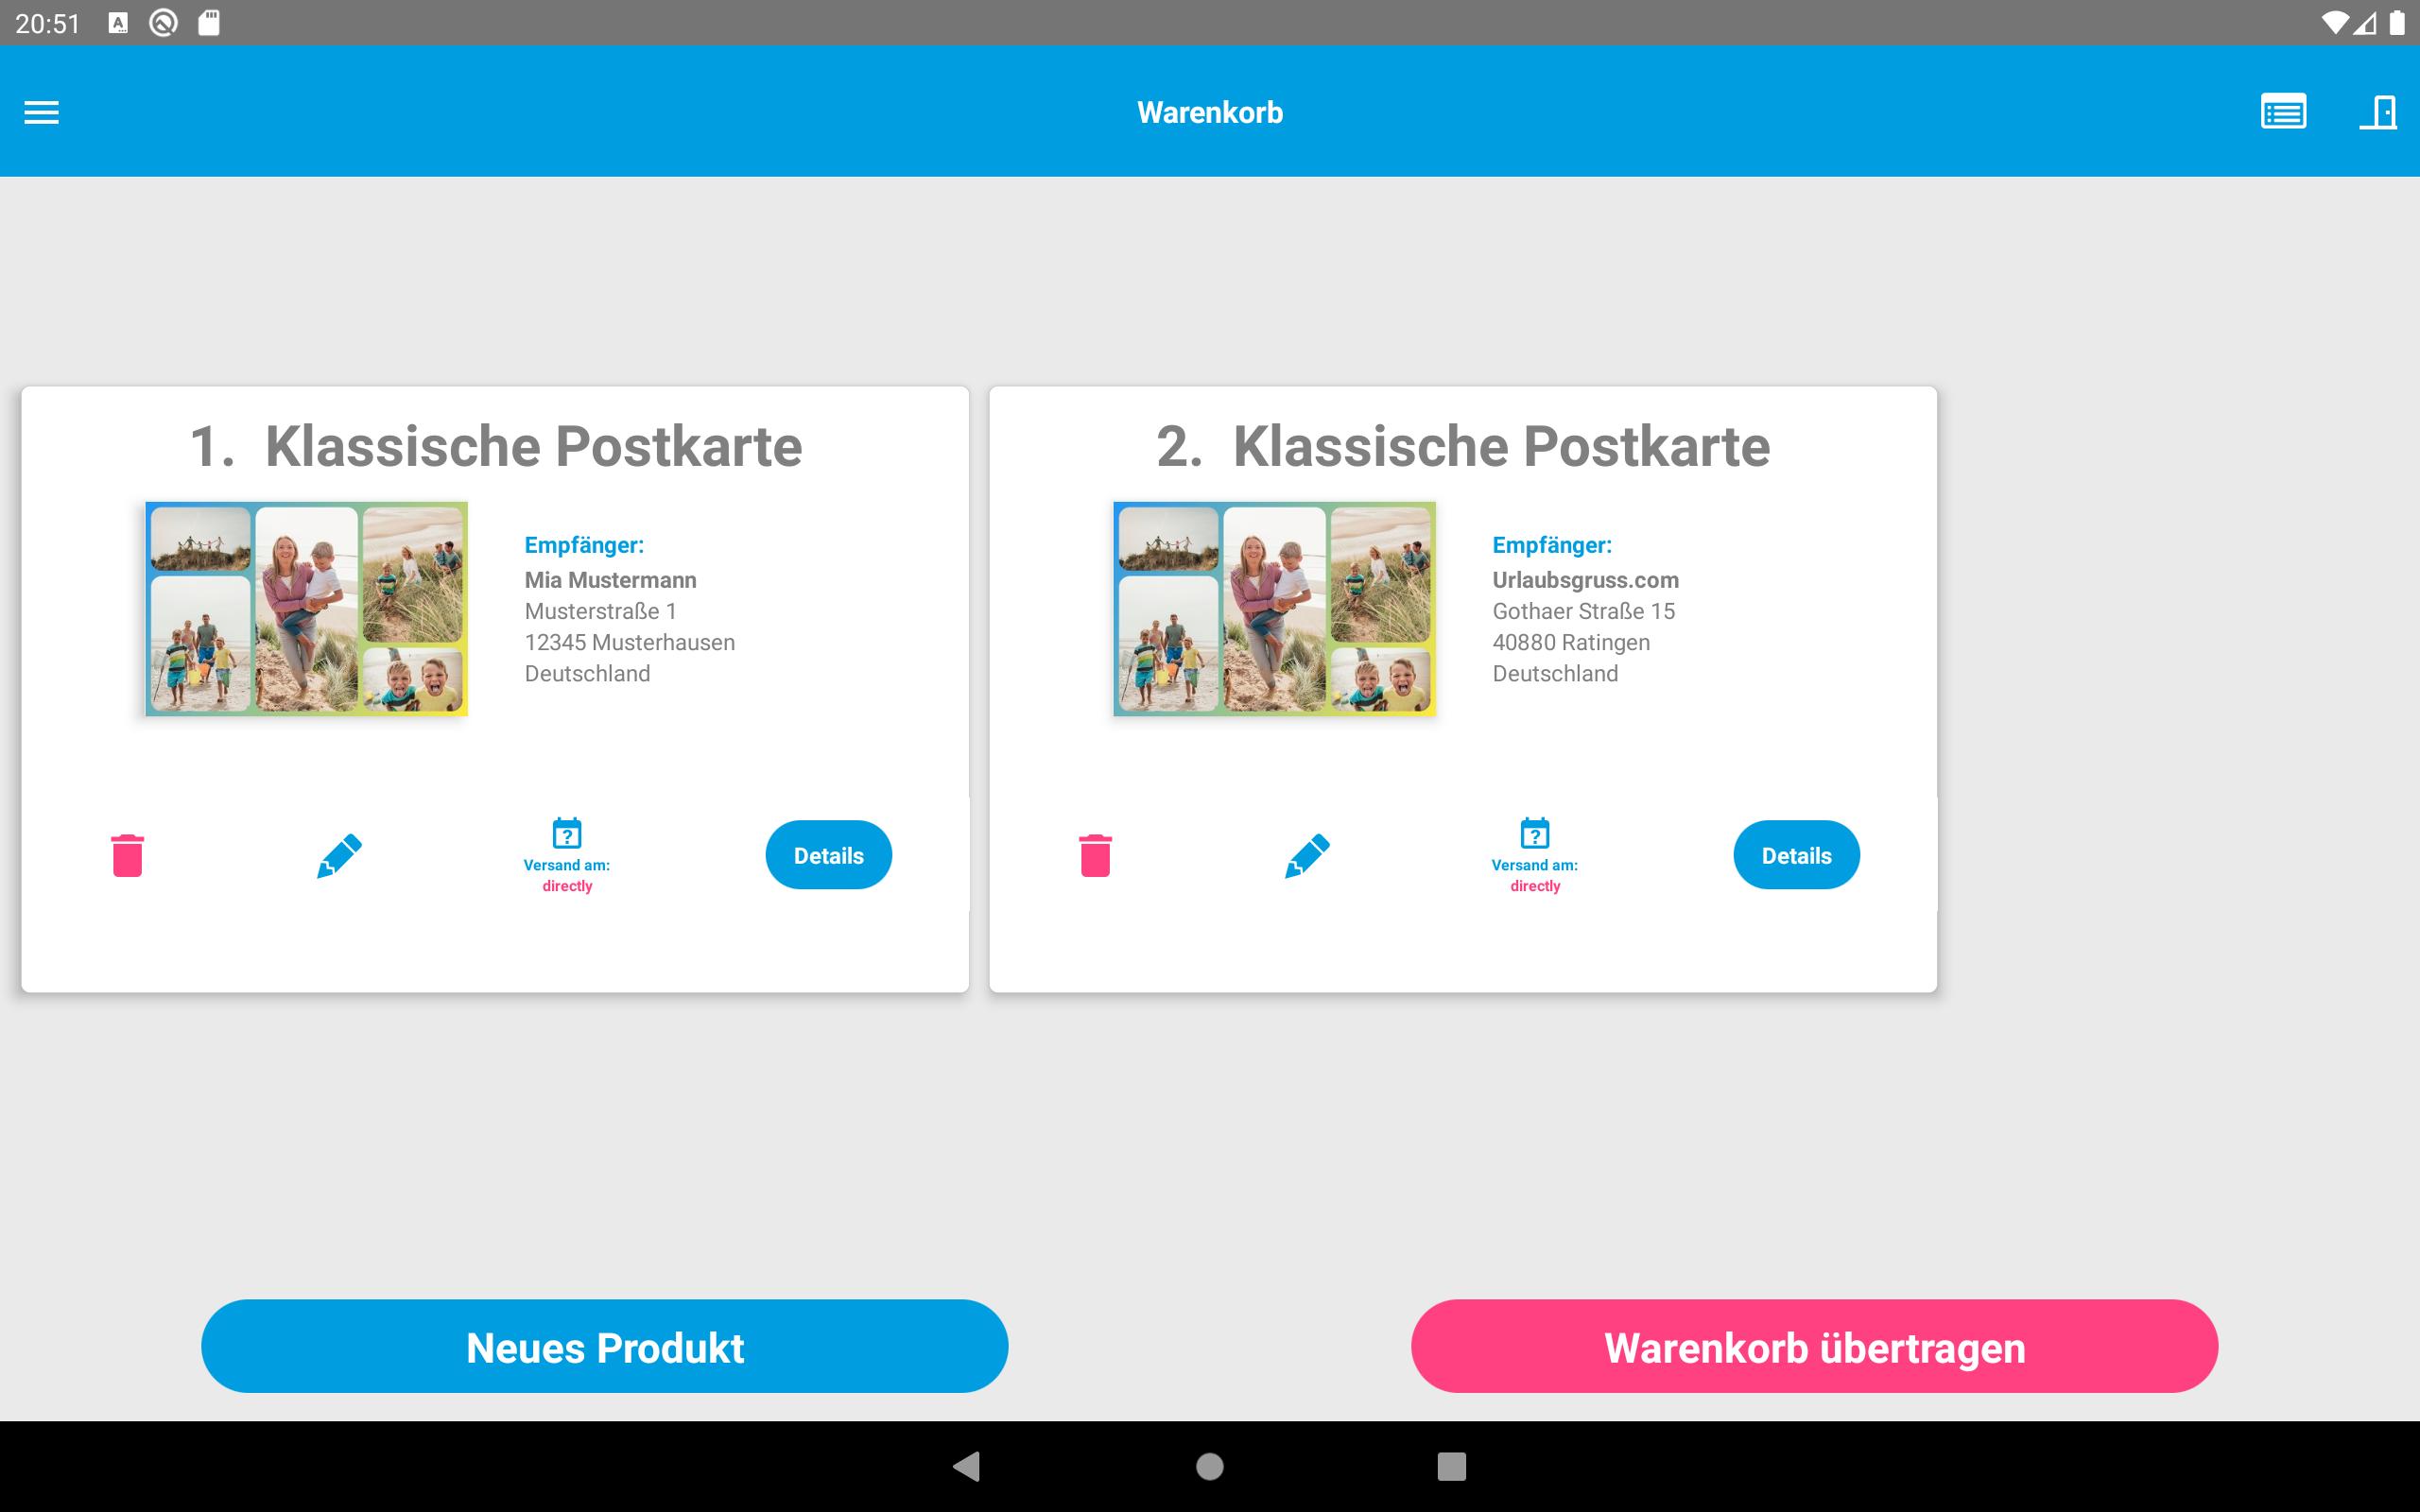Click the delete trash icon on postcard 2
Viewport: 2420px width, 1512px height.
[1093, 853]
